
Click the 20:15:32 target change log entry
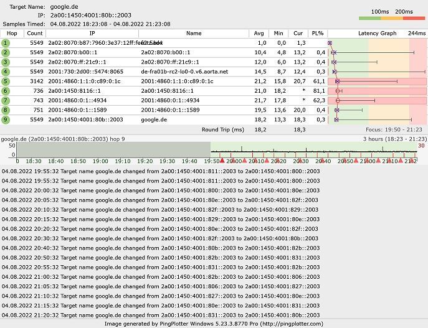[x=161, y=219]
